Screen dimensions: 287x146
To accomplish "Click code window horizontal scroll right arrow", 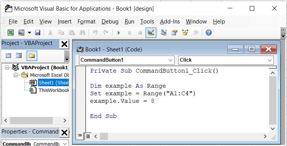I will click(x=265, y=136).
